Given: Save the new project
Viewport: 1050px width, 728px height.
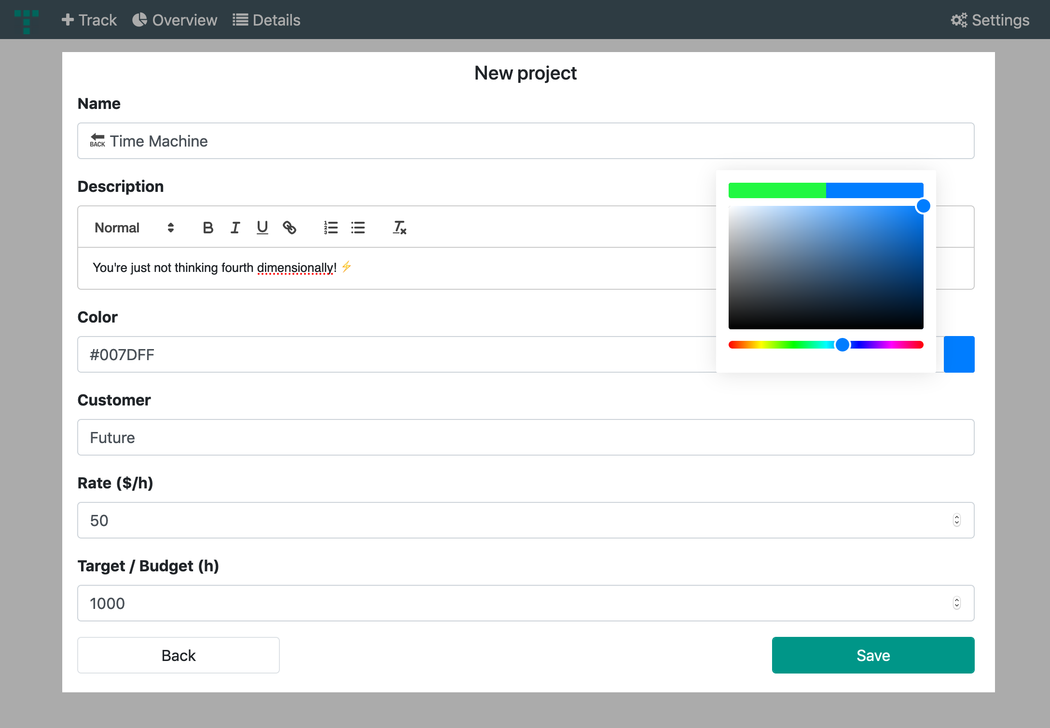Looking at the screenshot, I should [873, 655].
